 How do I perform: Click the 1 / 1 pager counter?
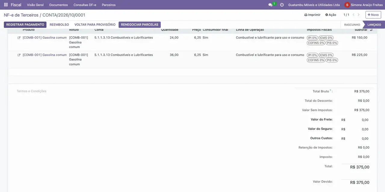pos(346,15)
